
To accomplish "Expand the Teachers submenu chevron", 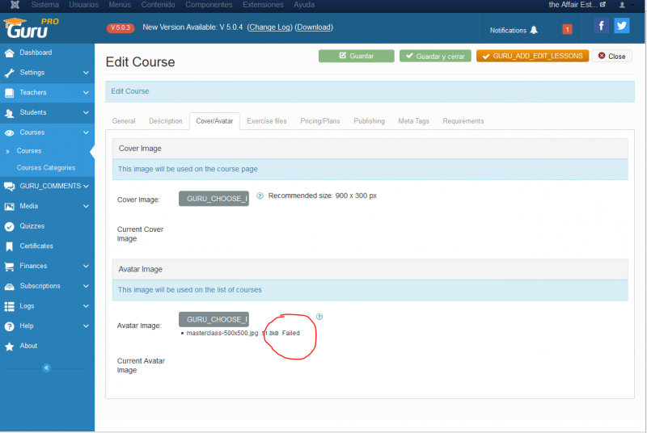I will (86, 93).
